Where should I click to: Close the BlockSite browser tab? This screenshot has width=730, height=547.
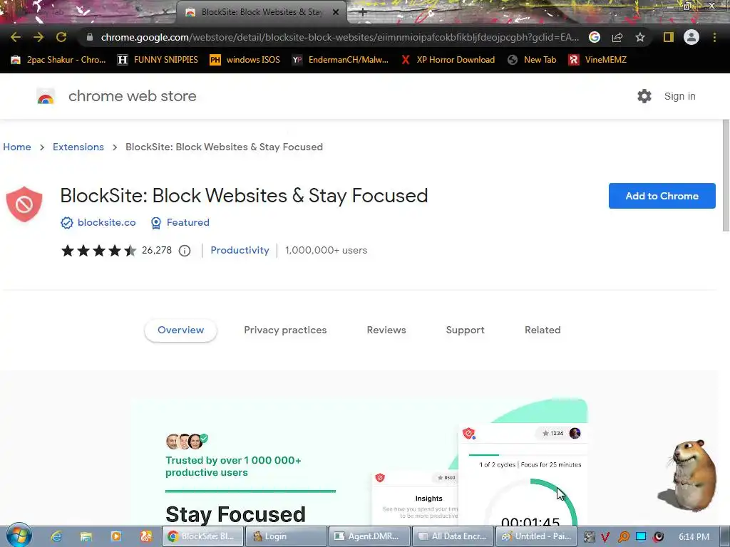(x=336, y=12)
